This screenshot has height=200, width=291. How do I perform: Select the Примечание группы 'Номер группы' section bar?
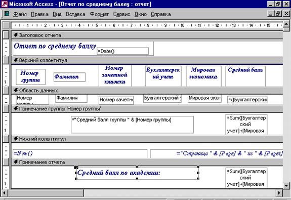click(x=147, y=109)
